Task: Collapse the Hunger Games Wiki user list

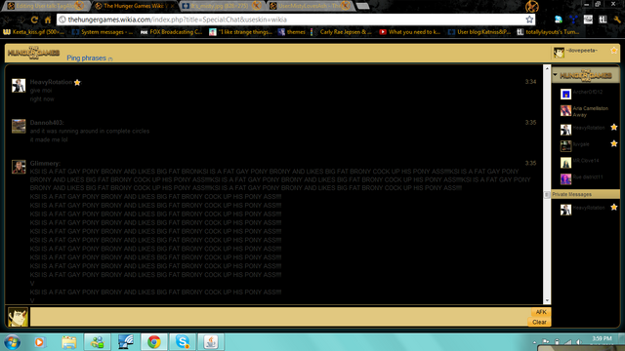Action: pyautogui.click(x=556, y=74)
